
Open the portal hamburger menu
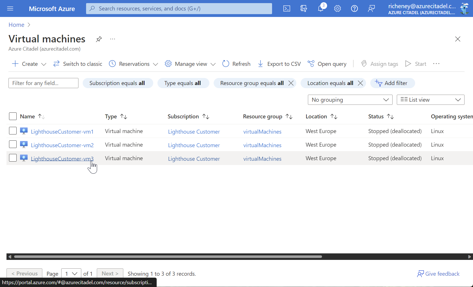[x=10, y=8]
